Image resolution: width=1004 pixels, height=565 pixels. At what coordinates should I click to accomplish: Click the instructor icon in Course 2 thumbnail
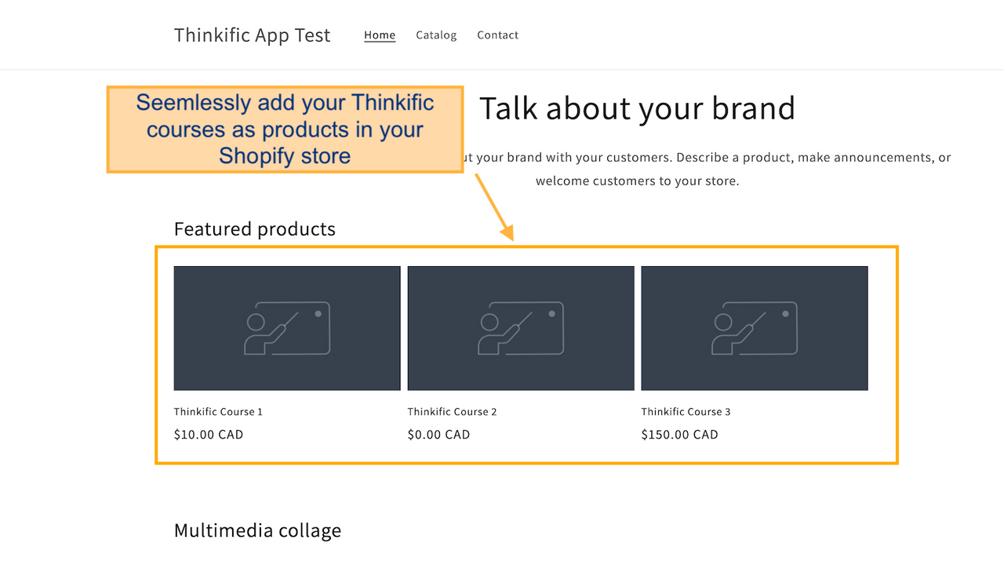coord(521,328)
